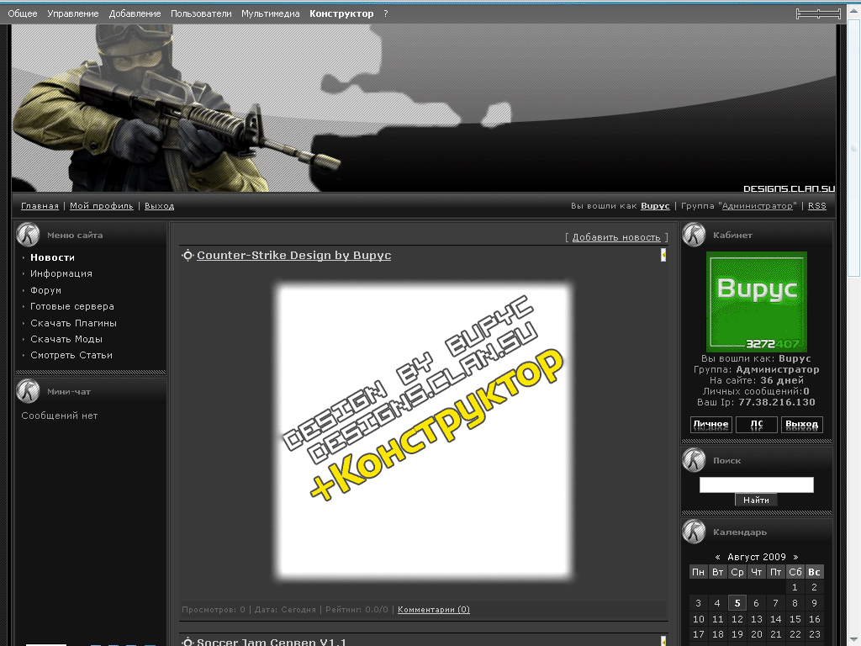Open Готовые сервера in the site menu
The height and width of the screenshot is (646, 861).
pyautogui.click(x=72, y=306)
